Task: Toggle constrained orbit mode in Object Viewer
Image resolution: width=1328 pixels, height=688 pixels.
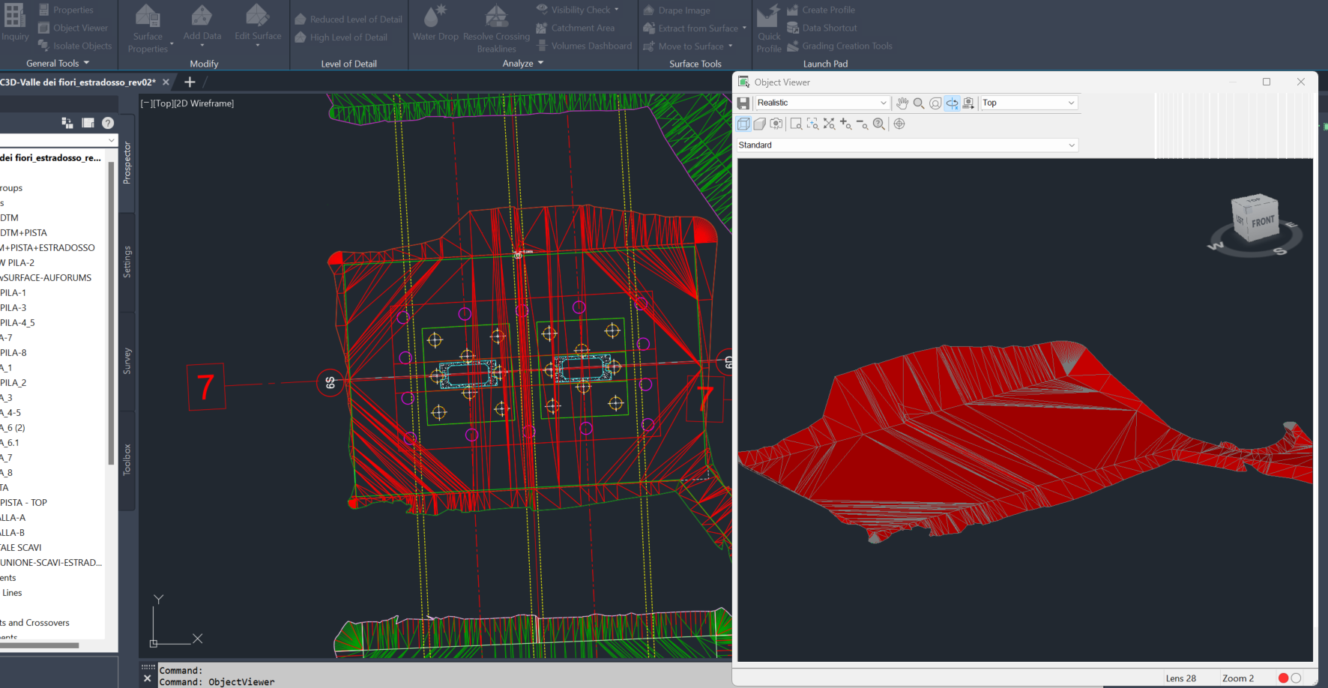Action: pyautogui.click(x=952, y=103)
